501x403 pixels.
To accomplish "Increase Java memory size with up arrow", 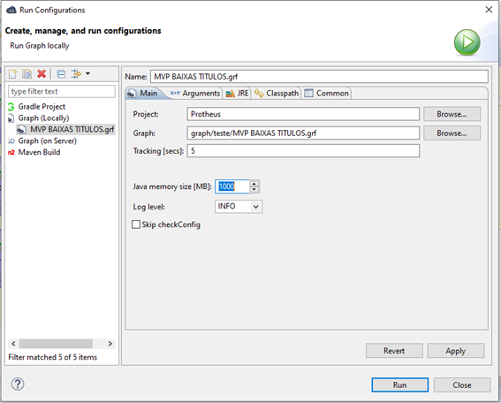I will click(x=254, y=184).
